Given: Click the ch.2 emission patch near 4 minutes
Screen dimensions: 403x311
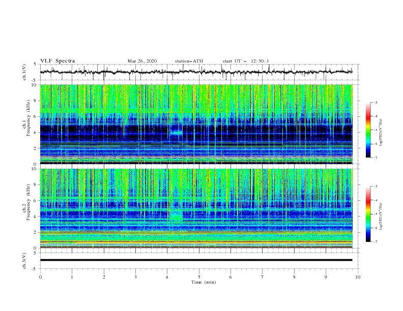Looking at the screenshot, I should [x=176, y=215].
